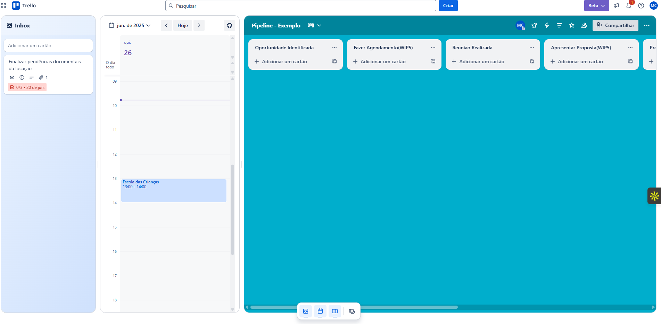Create from template in Reuniao Realizada
661x324 pixels.
tap(532, 61)
